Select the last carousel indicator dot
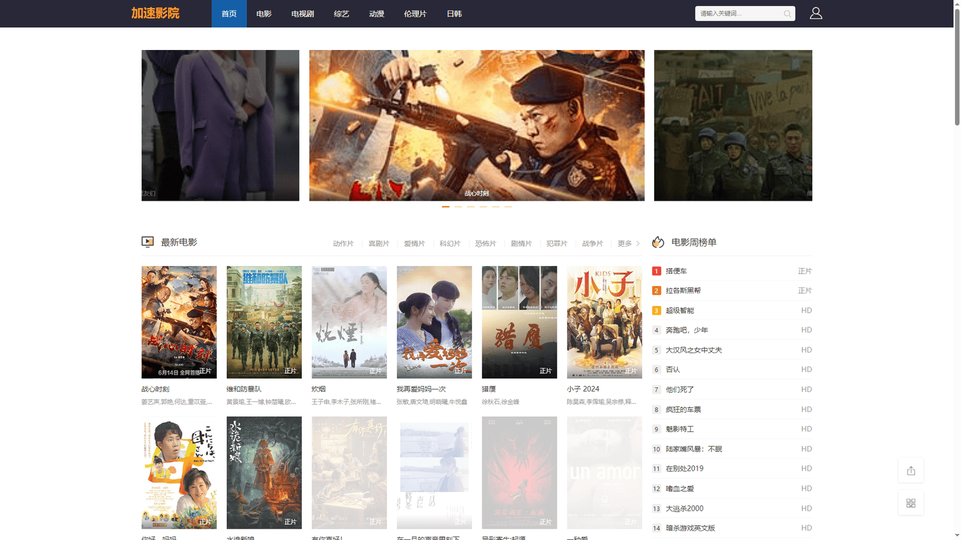The width and height of the screenshot is (961, 540). coord(508,207)
